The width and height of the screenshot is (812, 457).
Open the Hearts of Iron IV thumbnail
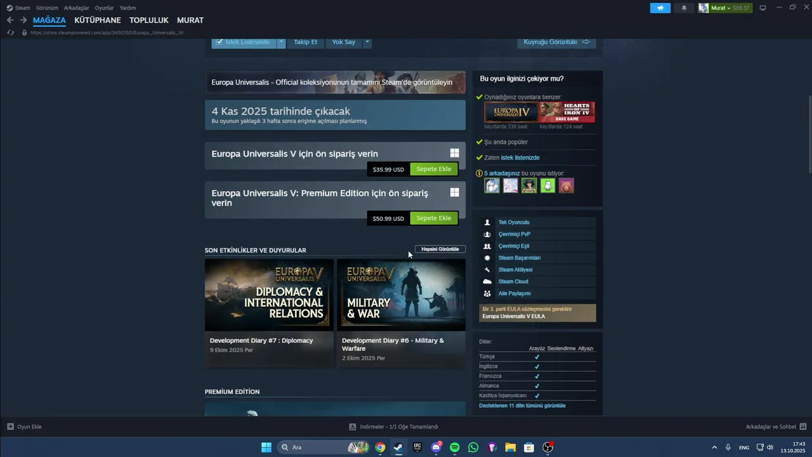[x=567, y=112]
